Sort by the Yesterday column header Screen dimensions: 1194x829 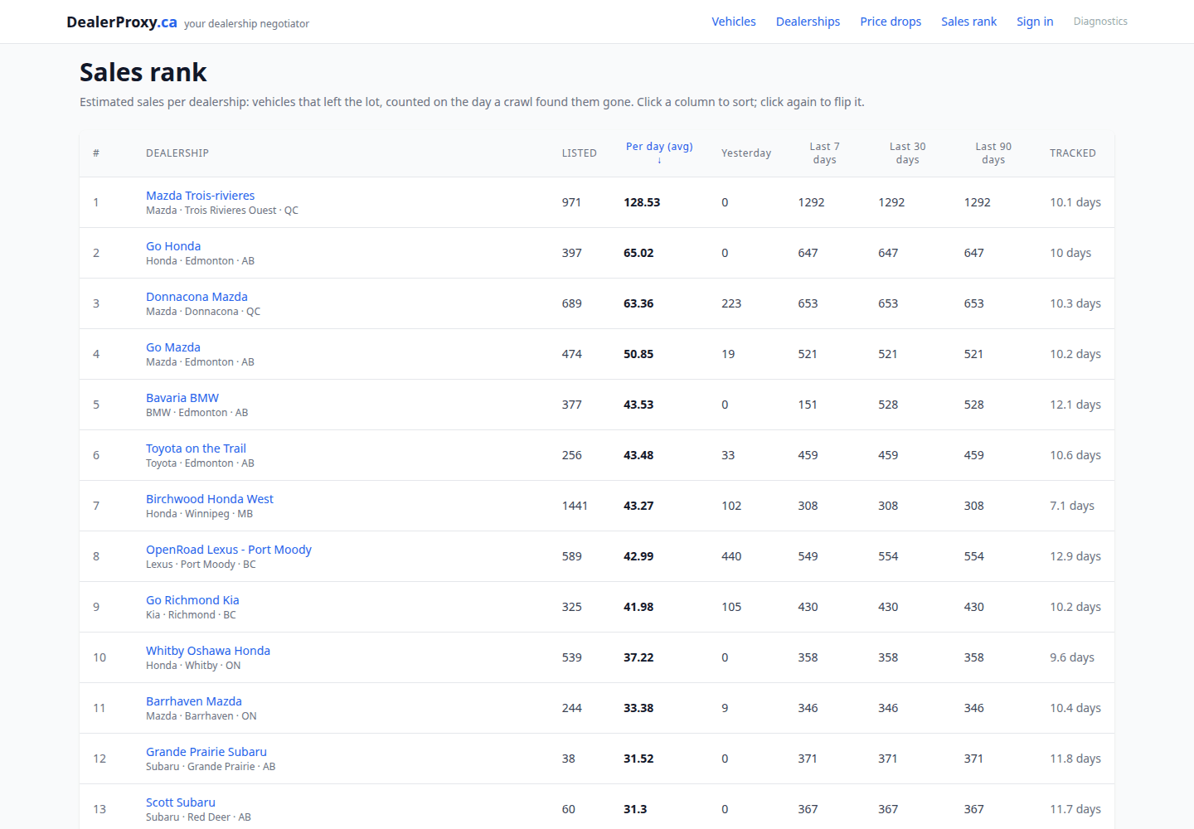click(x=746, y=153)
